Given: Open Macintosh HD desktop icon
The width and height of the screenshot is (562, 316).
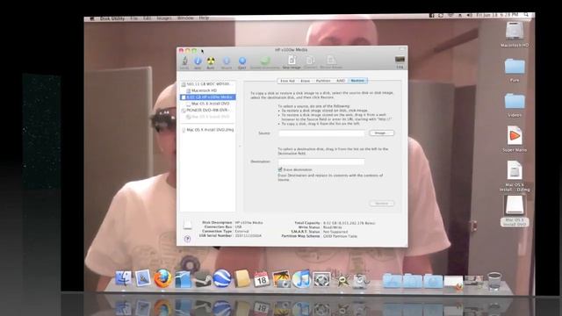Looking at the screenshot, I should (515, 34).
